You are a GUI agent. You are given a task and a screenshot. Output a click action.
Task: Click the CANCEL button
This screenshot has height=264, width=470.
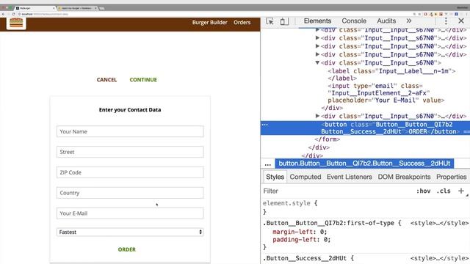[106, 80]
